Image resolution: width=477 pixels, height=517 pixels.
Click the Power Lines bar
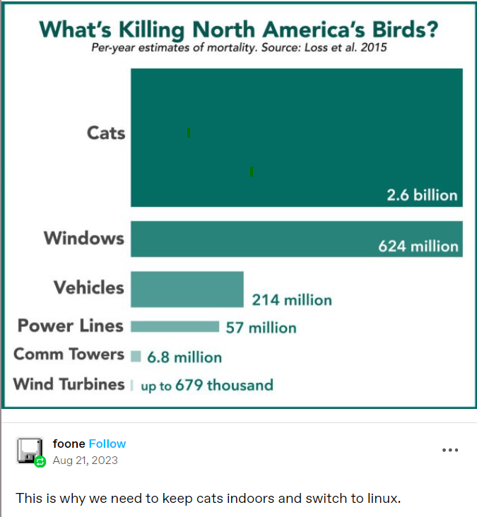pyautogui.click(x=175, y=326)
